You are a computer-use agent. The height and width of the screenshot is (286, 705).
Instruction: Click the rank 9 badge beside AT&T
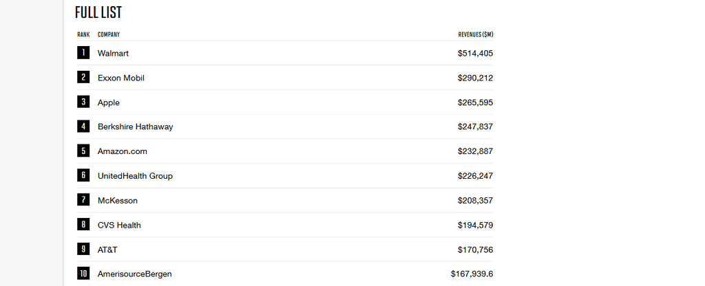(x=83, y=250)
